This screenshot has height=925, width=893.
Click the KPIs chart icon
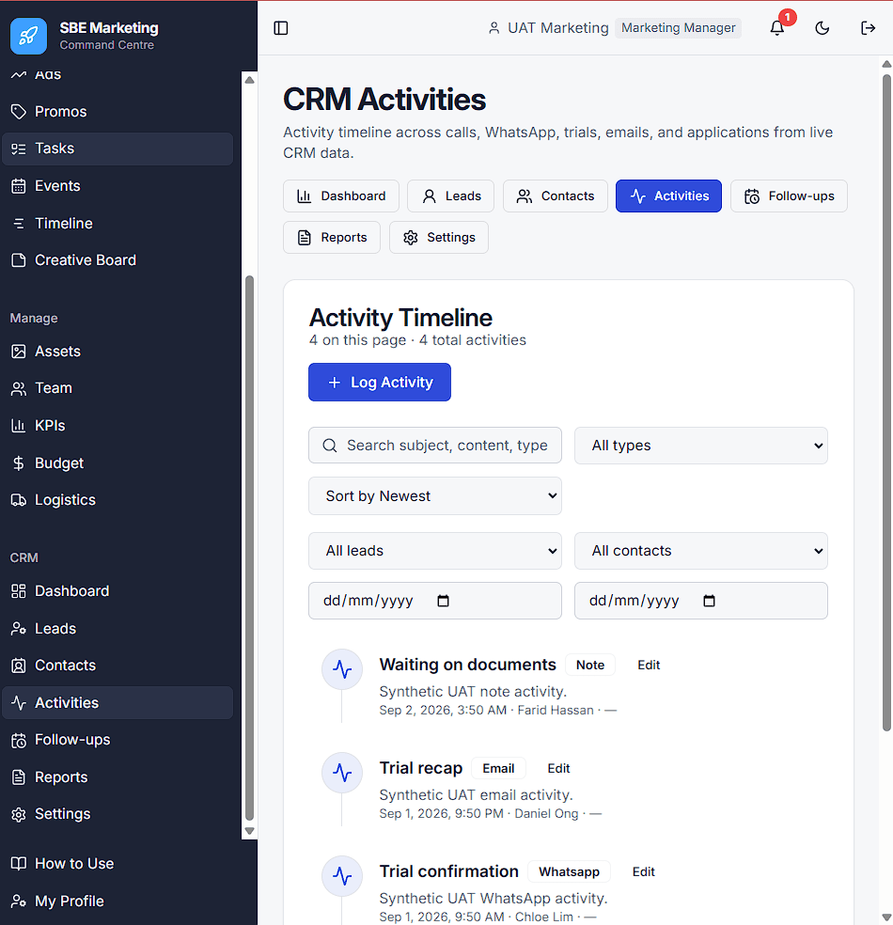[x=19, y=425]
